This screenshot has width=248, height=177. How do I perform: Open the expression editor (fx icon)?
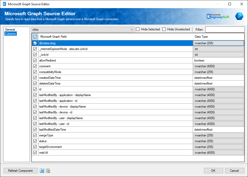(42, 170)
